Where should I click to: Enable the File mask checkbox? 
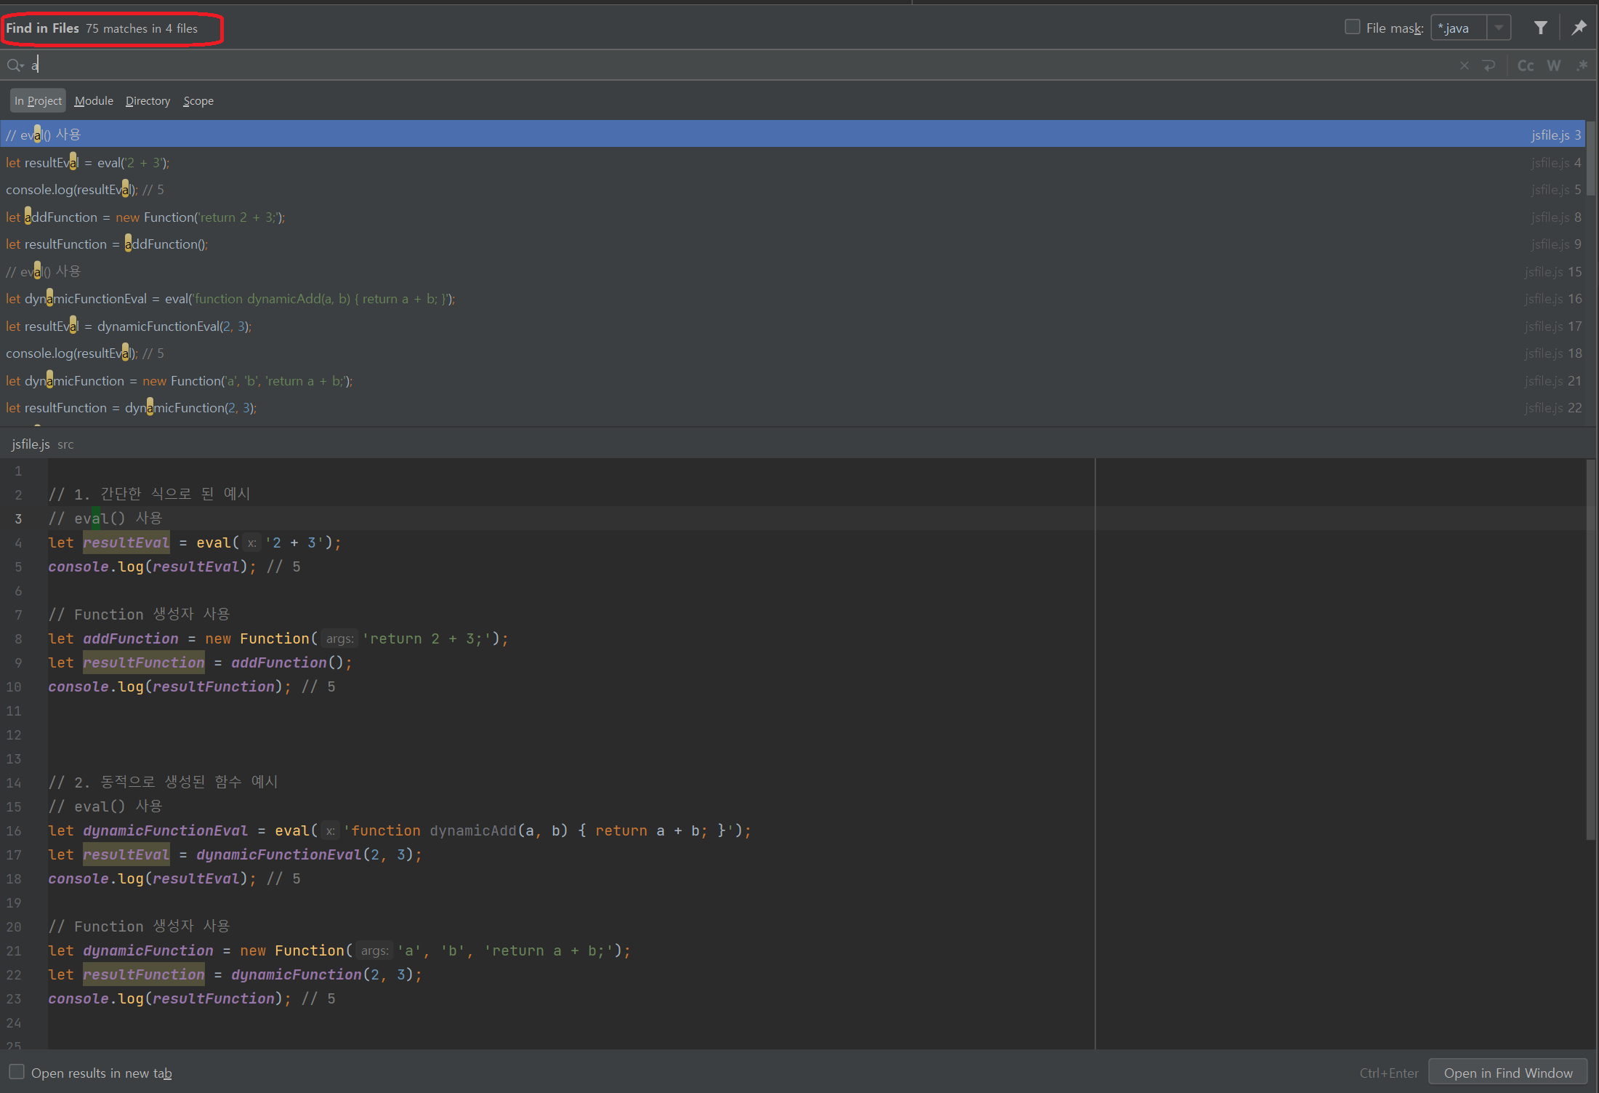pos(1353,27)
